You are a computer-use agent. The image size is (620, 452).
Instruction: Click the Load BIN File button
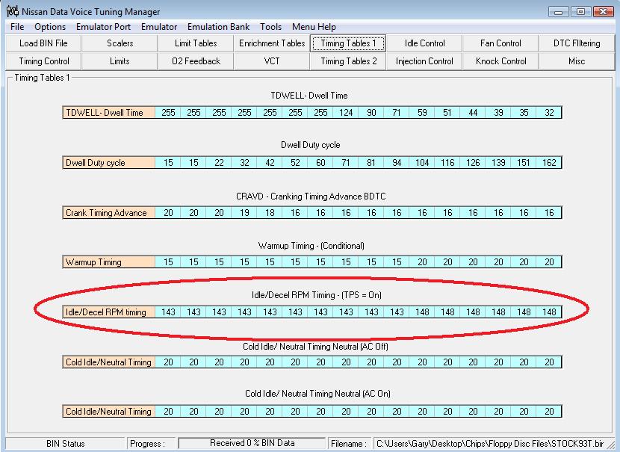[x=43, y=43]
